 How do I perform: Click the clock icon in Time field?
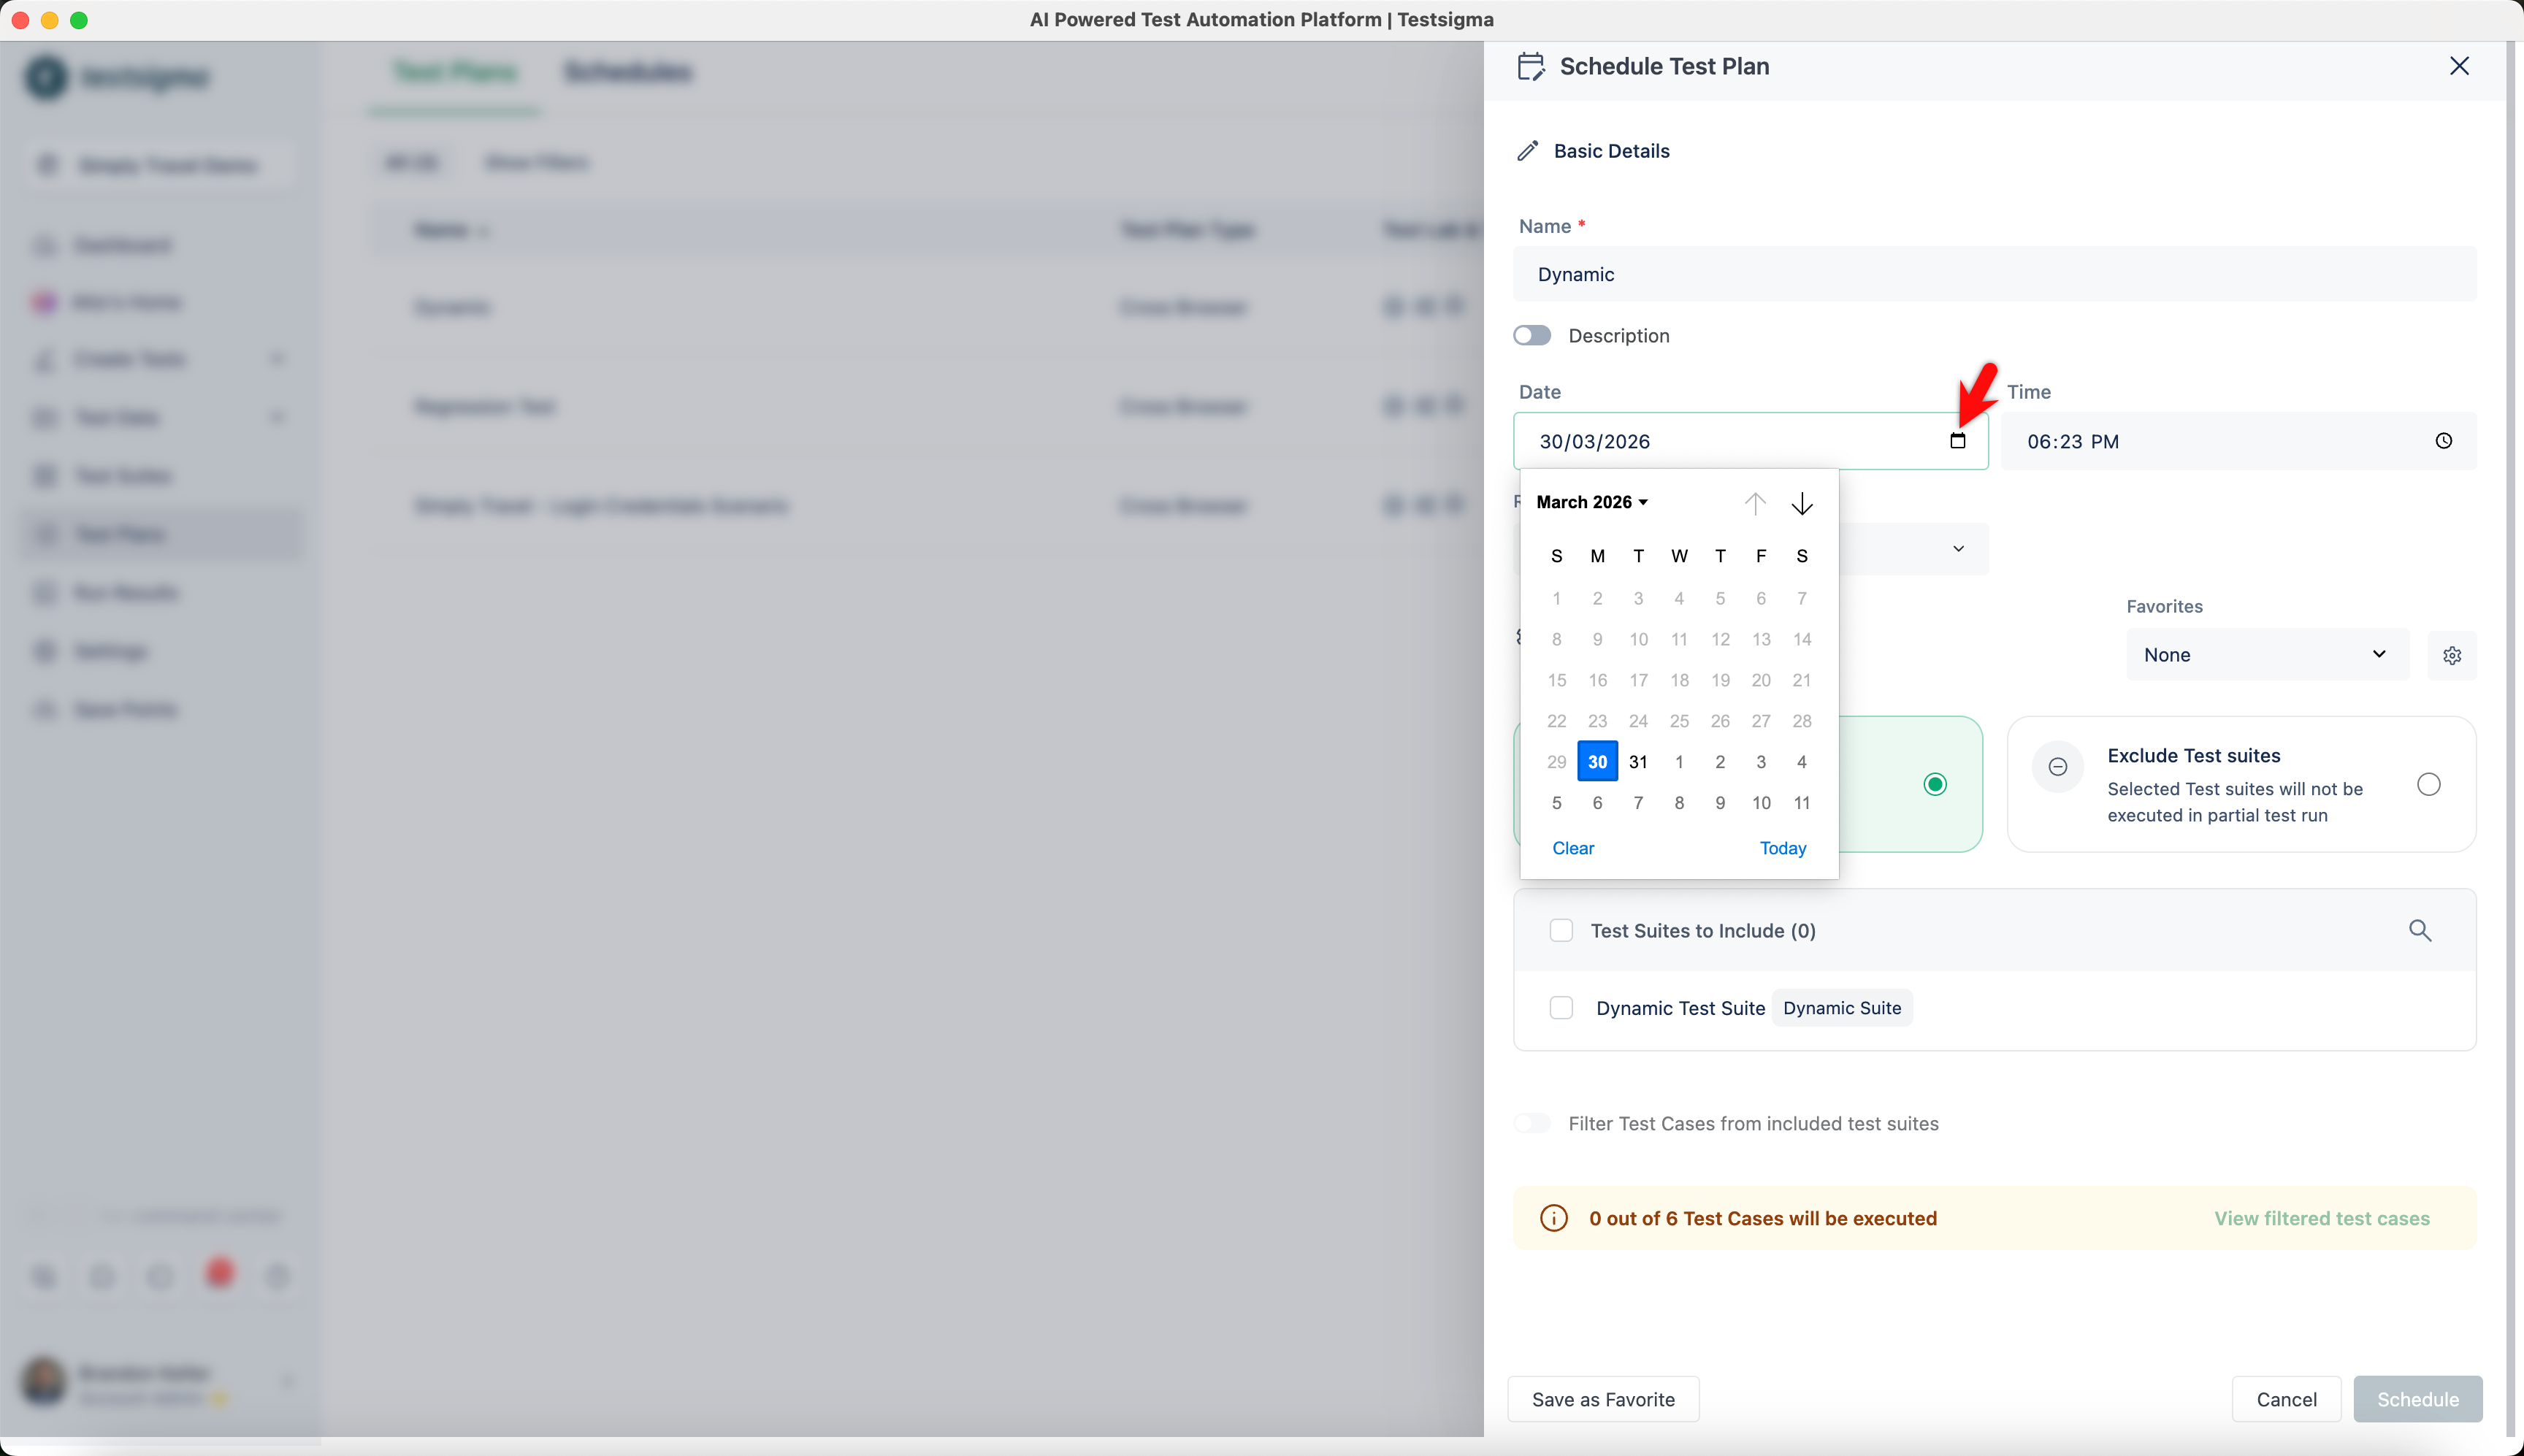coord(2443,441)
